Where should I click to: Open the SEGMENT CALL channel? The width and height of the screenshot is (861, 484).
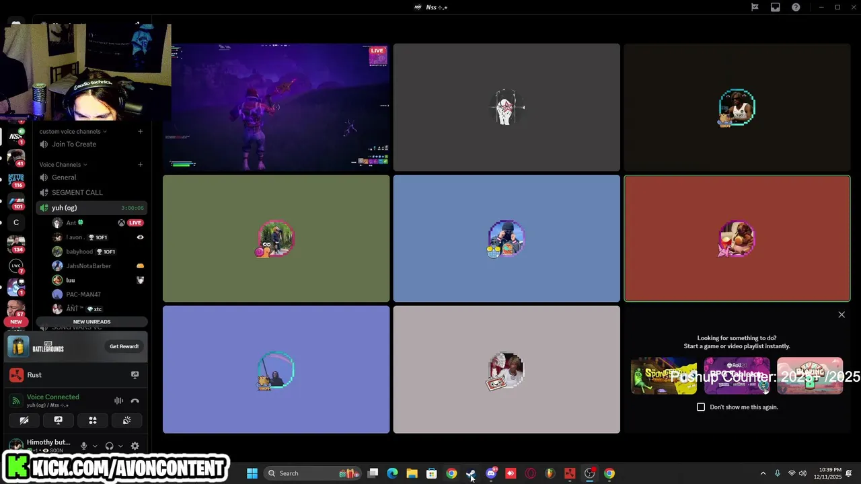[x=91, y=193]
